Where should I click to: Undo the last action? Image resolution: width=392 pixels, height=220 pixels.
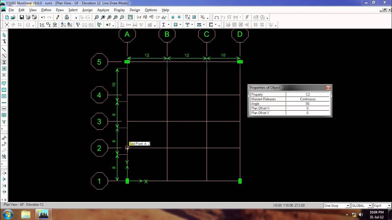tap(43, 17)
